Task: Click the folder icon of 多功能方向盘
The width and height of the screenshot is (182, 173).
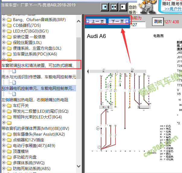Action: (9, 157)
